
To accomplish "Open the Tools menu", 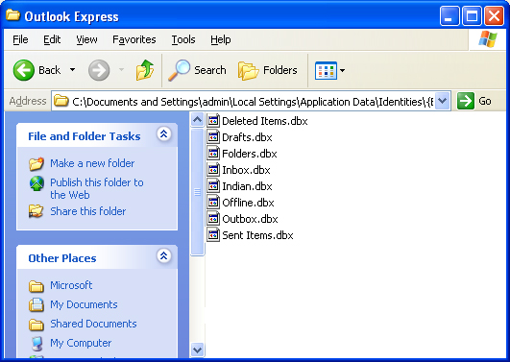I will tap(183, 39).
